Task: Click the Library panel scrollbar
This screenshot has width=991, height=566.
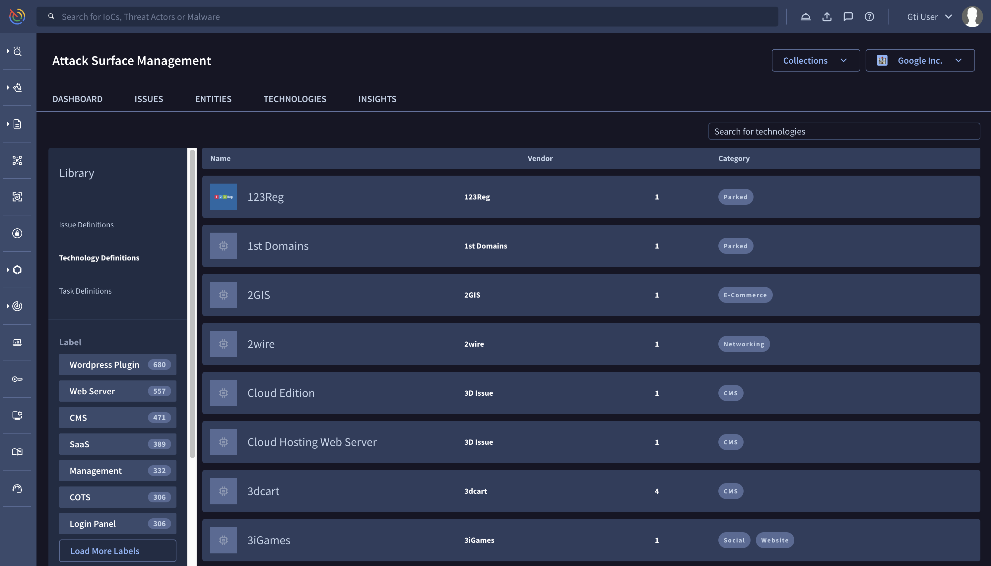Action: (x=192, y=304)
